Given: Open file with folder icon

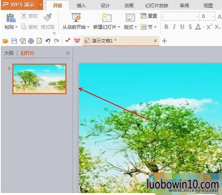Looking at the screenshot, I should pos(5,41).
